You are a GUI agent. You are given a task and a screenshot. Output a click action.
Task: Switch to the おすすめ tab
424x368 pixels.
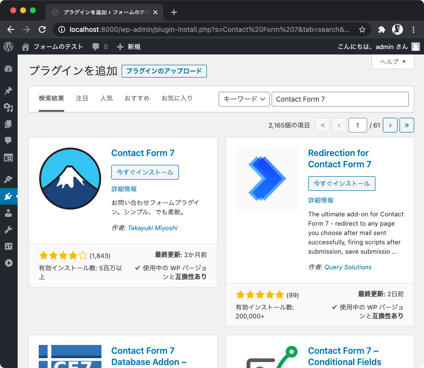point(137,98)
